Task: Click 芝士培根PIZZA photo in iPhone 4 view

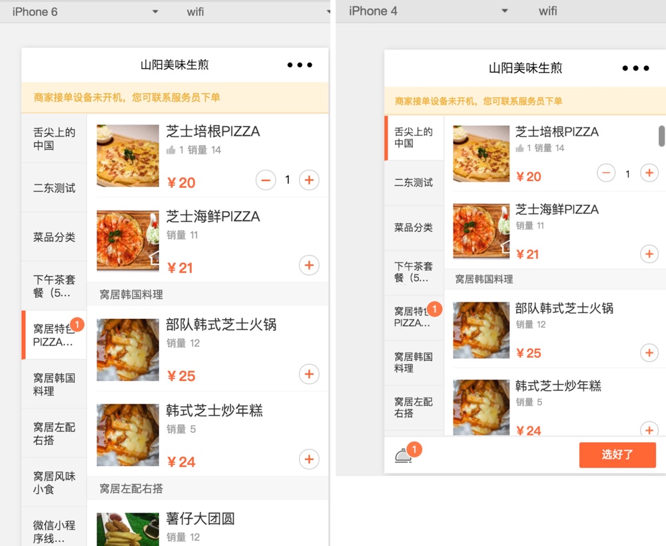Action: [x=482, y=154]
